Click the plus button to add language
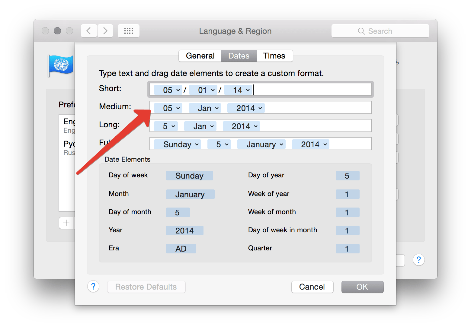The image size is (471, 327). point(66,223)
